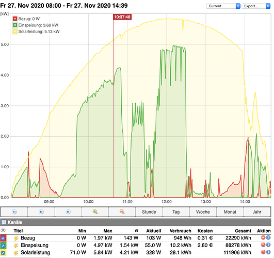Open the Export dropdown menu
This screenshot has width=274, height=258.
(256, 6)
